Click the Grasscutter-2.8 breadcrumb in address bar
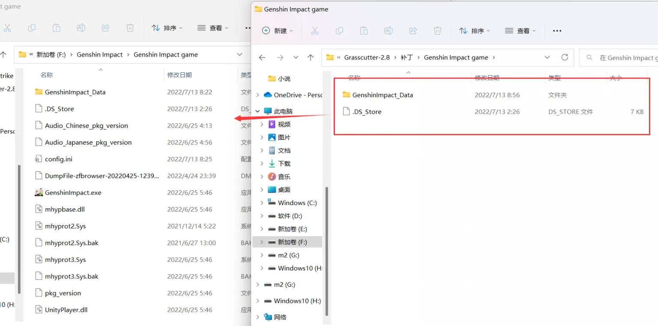658x326 pixels. click(x=367, y=57)
